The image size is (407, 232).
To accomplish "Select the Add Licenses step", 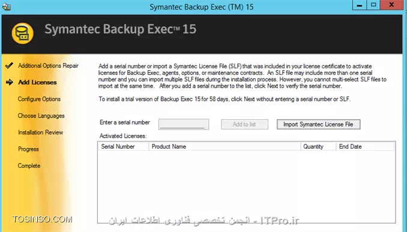I will click(37, 83).
